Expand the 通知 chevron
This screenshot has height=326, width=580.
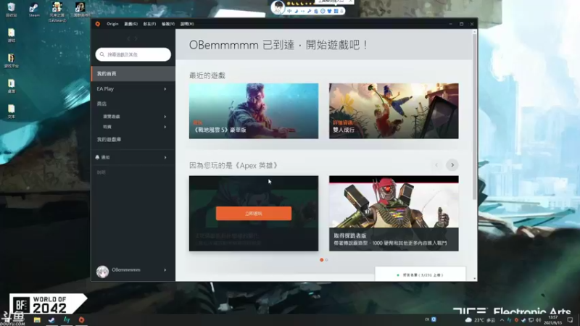[x=165, y=157]
